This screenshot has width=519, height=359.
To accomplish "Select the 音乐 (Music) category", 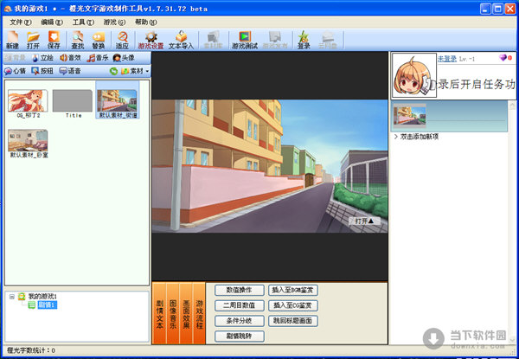I will click(x=98, y=58).
